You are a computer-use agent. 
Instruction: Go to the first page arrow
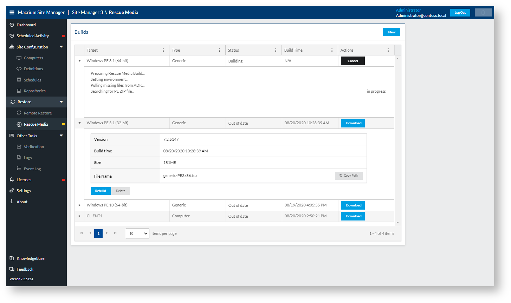(x=82, y=233)
